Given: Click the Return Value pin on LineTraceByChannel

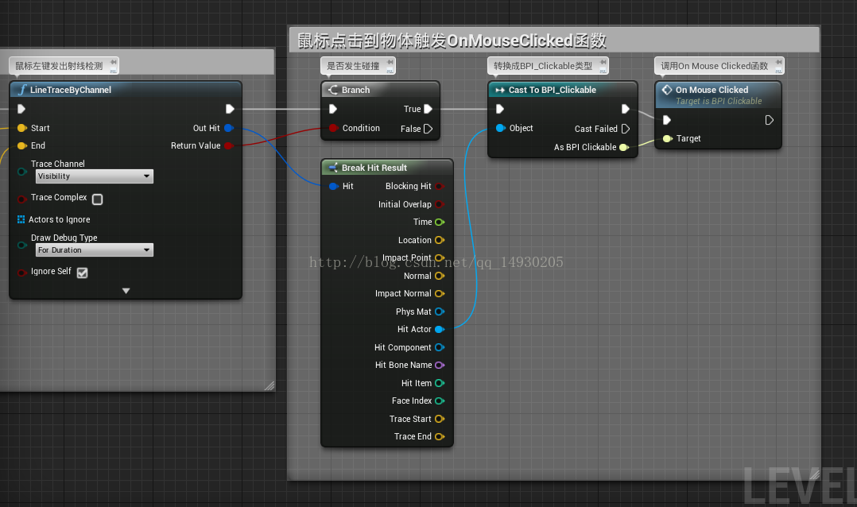Looking at the screenshot, I should (x=228, y=145).
